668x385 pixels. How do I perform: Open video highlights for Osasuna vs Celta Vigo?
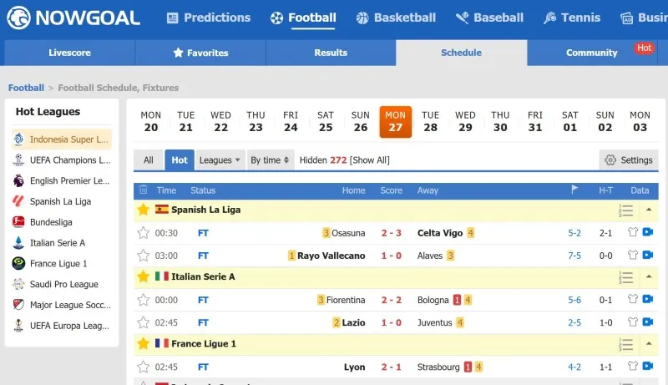coord(647,233)
